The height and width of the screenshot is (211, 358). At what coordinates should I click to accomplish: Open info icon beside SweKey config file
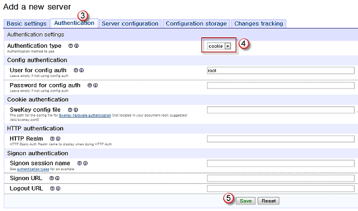tap(76, 109)
